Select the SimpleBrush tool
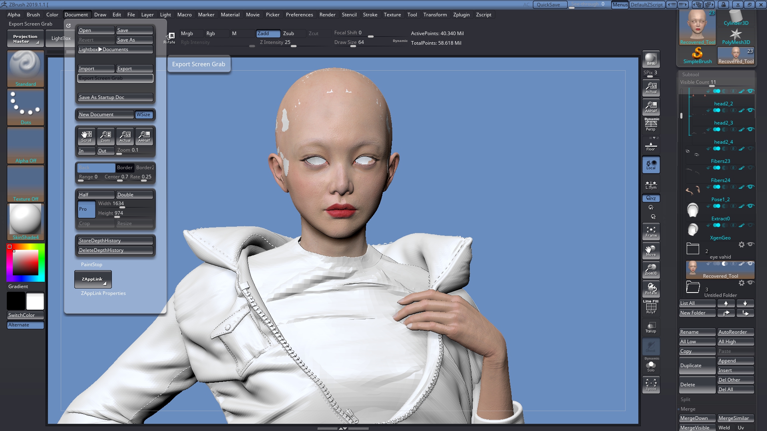 click(x=697, y=55)
